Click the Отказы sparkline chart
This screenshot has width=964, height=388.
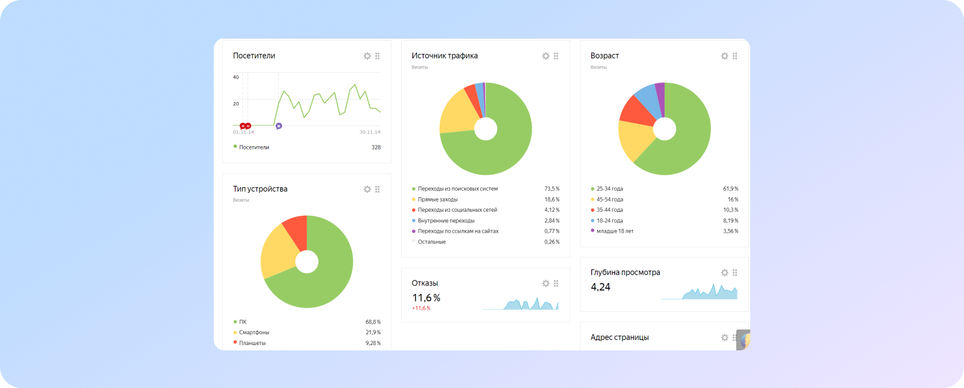[520, 304]
